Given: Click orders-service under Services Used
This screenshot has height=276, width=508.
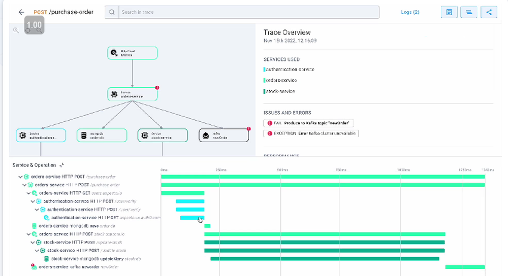Looking at the screenshot, I should [280, 80].
